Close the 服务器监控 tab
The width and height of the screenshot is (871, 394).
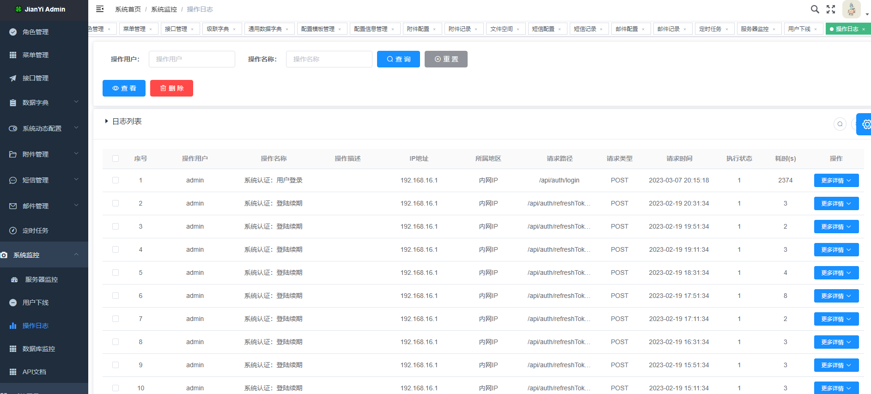774,29
